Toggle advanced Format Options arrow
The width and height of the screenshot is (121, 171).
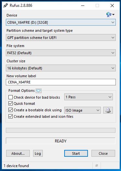click(39, 91)
